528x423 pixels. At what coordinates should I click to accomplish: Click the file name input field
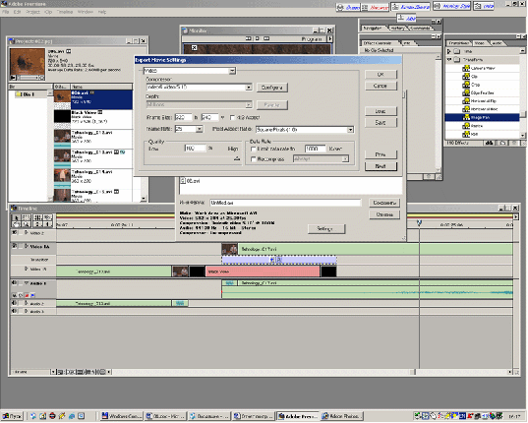click(285, 203)
